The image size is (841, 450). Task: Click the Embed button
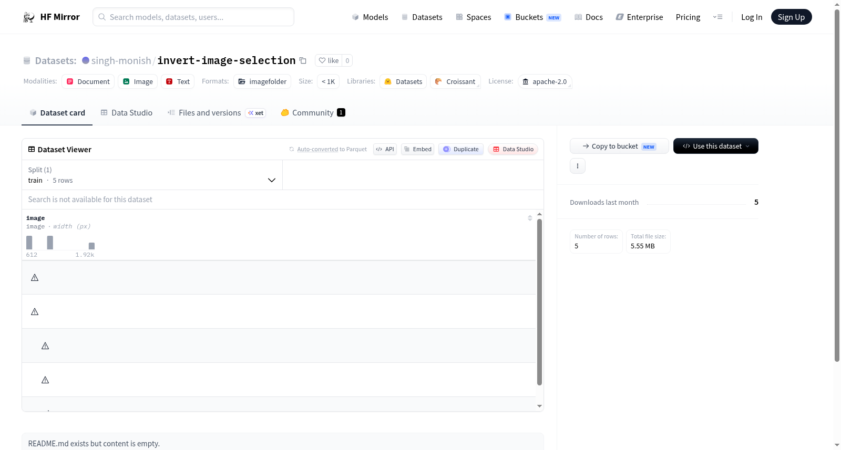click(417, 149)
